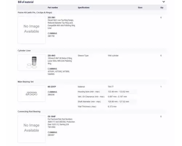Click the Shaft diameter (min - max) label
Screen dimensions: 182x146
coord(89,101)
